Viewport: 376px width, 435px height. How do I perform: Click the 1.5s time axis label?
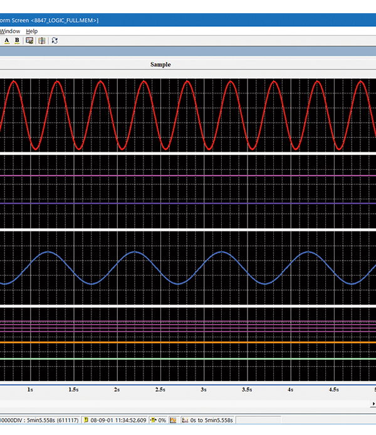73,389
